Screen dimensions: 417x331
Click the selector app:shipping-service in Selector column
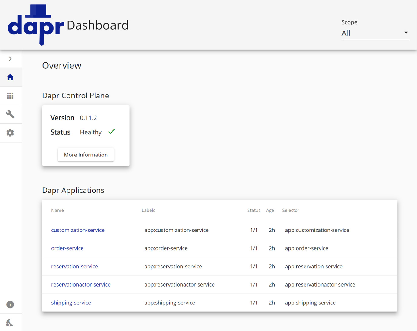(x=310, y=303)
